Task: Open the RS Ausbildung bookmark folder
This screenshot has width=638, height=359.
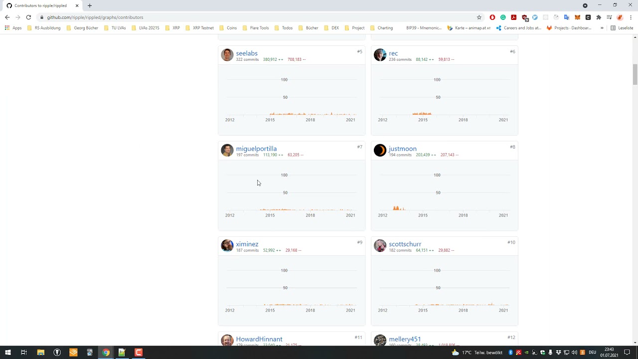Action: (x=44, y=28)
